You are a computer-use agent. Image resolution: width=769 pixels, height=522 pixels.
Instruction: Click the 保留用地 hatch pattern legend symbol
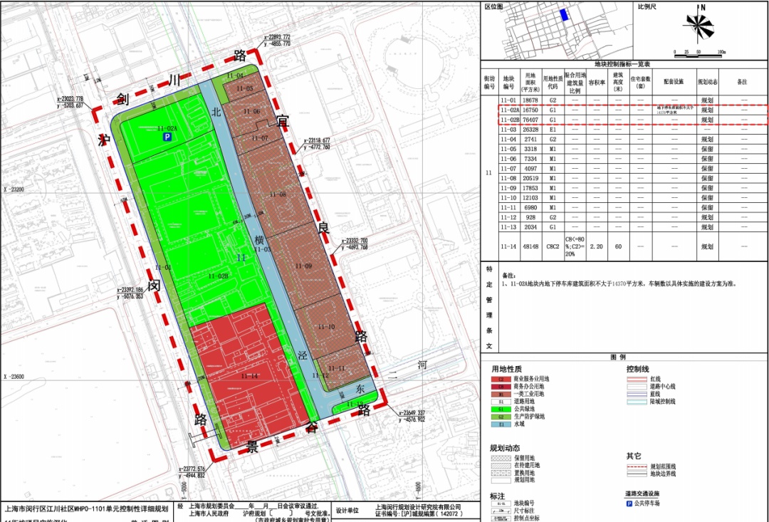point(501,457)
